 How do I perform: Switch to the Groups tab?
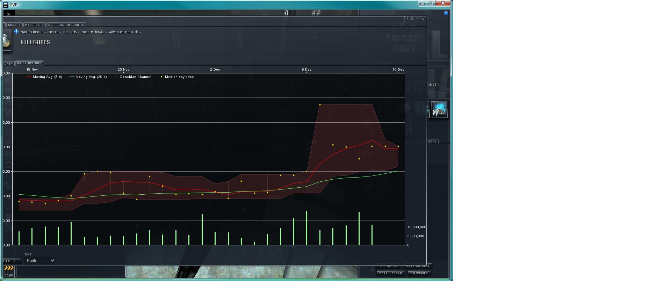tap(14, 25)
